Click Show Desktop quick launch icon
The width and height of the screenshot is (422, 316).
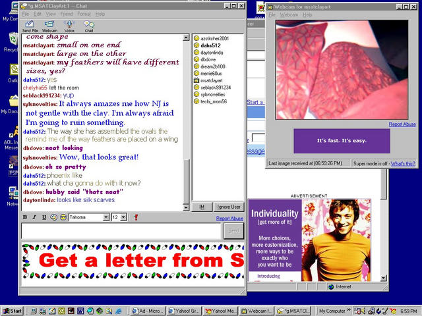[x=52, y=311]
